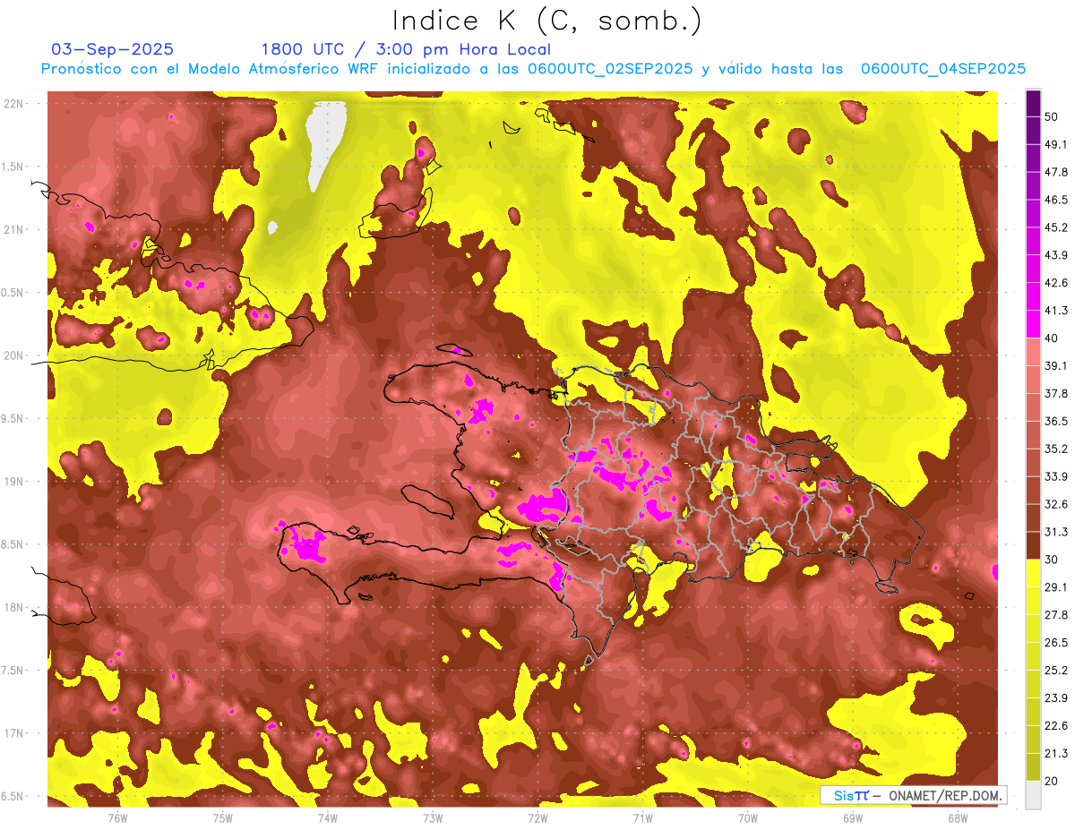
Task: Click the colorbar value '46.5'
Action: (x=1055, y=201)
